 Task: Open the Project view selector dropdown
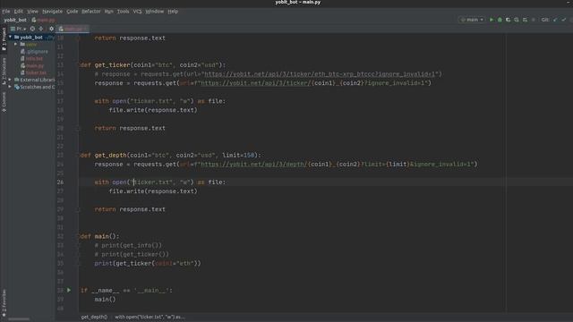click(18, 29)
